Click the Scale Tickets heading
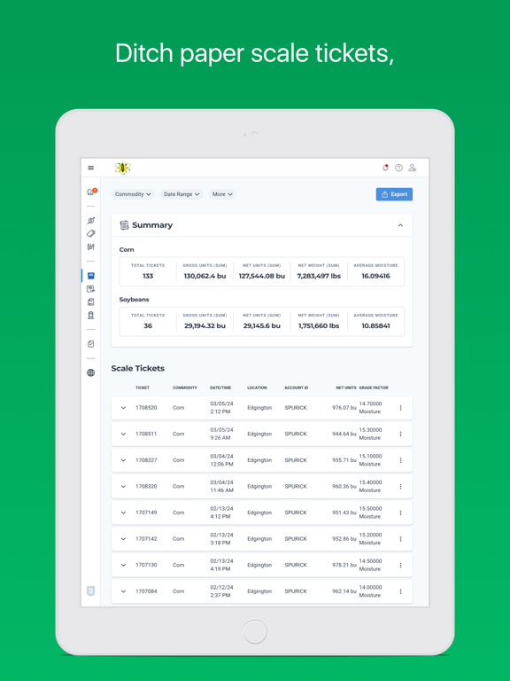The height and width of the screenshot is (681, 510). coord(138,368)
